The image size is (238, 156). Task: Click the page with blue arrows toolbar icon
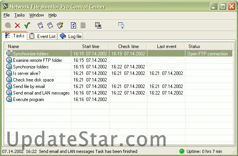(x=73, y=25)
